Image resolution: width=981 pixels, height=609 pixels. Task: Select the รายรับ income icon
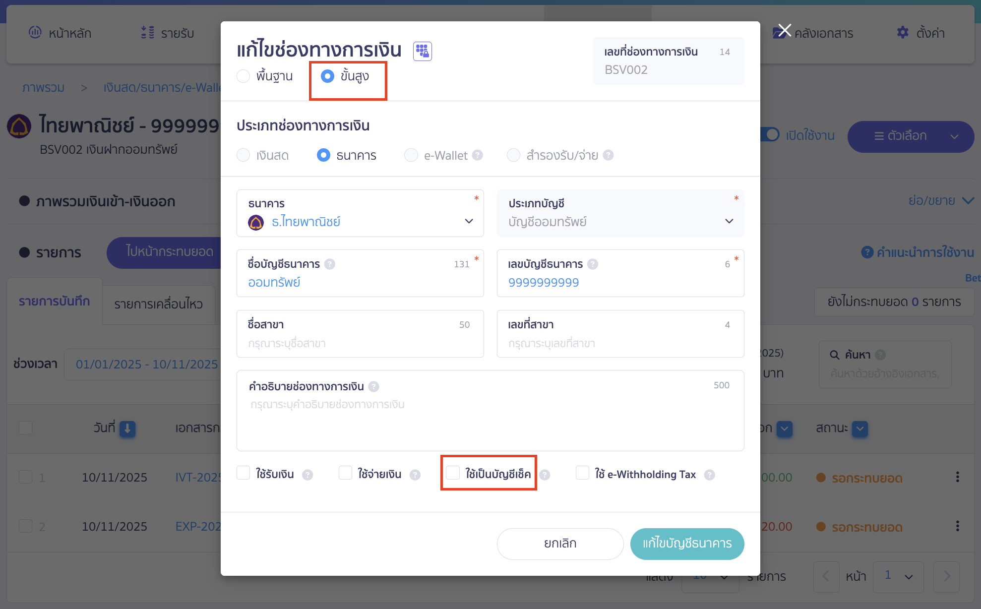point(146,33)
